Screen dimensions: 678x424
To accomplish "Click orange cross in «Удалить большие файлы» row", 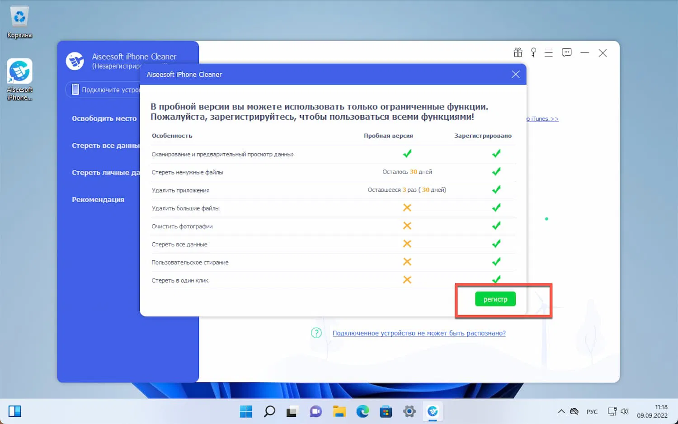I will coord(407,207).
